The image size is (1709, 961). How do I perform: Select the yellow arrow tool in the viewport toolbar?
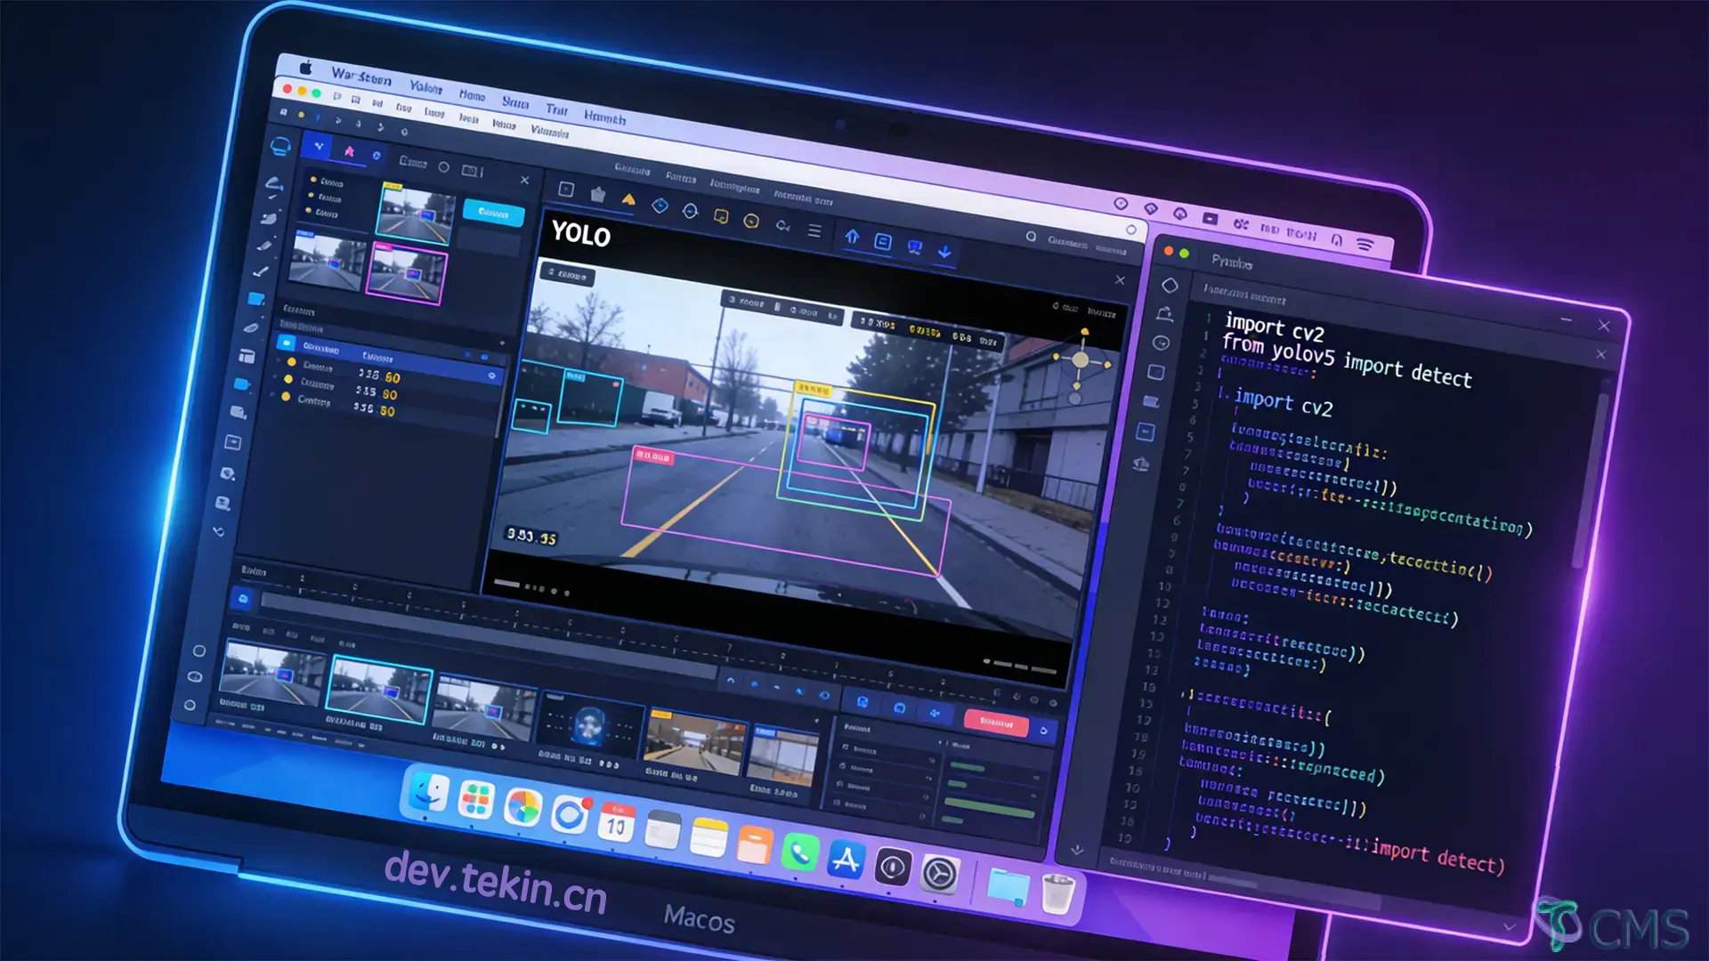point(628,199)
